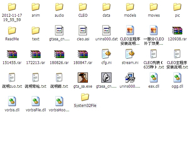Select the CLEO列表(635种).txt file icon
The height and width of the screenshot is (152, 193).
click(x=154, y=54)
